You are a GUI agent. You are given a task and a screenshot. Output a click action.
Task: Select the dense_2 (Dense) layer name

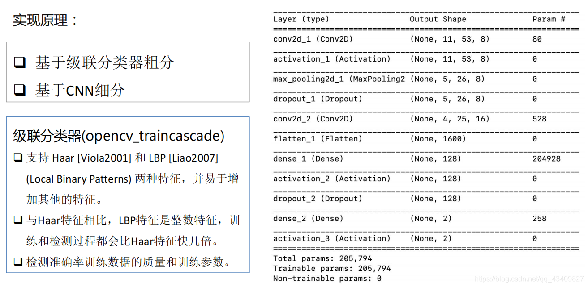tap(308, 219)
